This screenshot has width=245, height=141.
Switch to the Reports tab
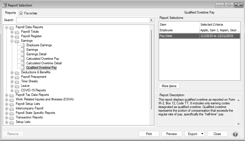click(x=10, y=13)
